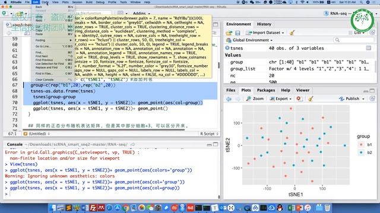380x213 pixels.
Task: Open the List view dropdown
Action: 357,33
